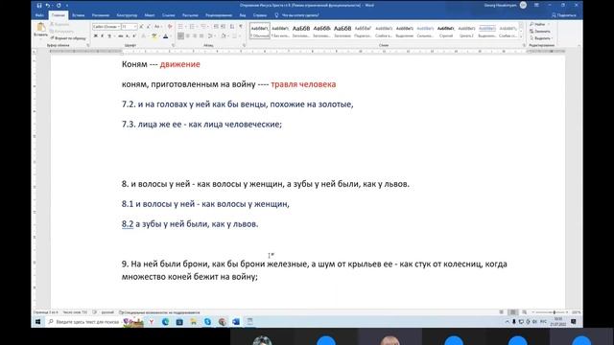Toggle paragraph marks display
This screenshot has height=345, width=614.
point(241,27)
